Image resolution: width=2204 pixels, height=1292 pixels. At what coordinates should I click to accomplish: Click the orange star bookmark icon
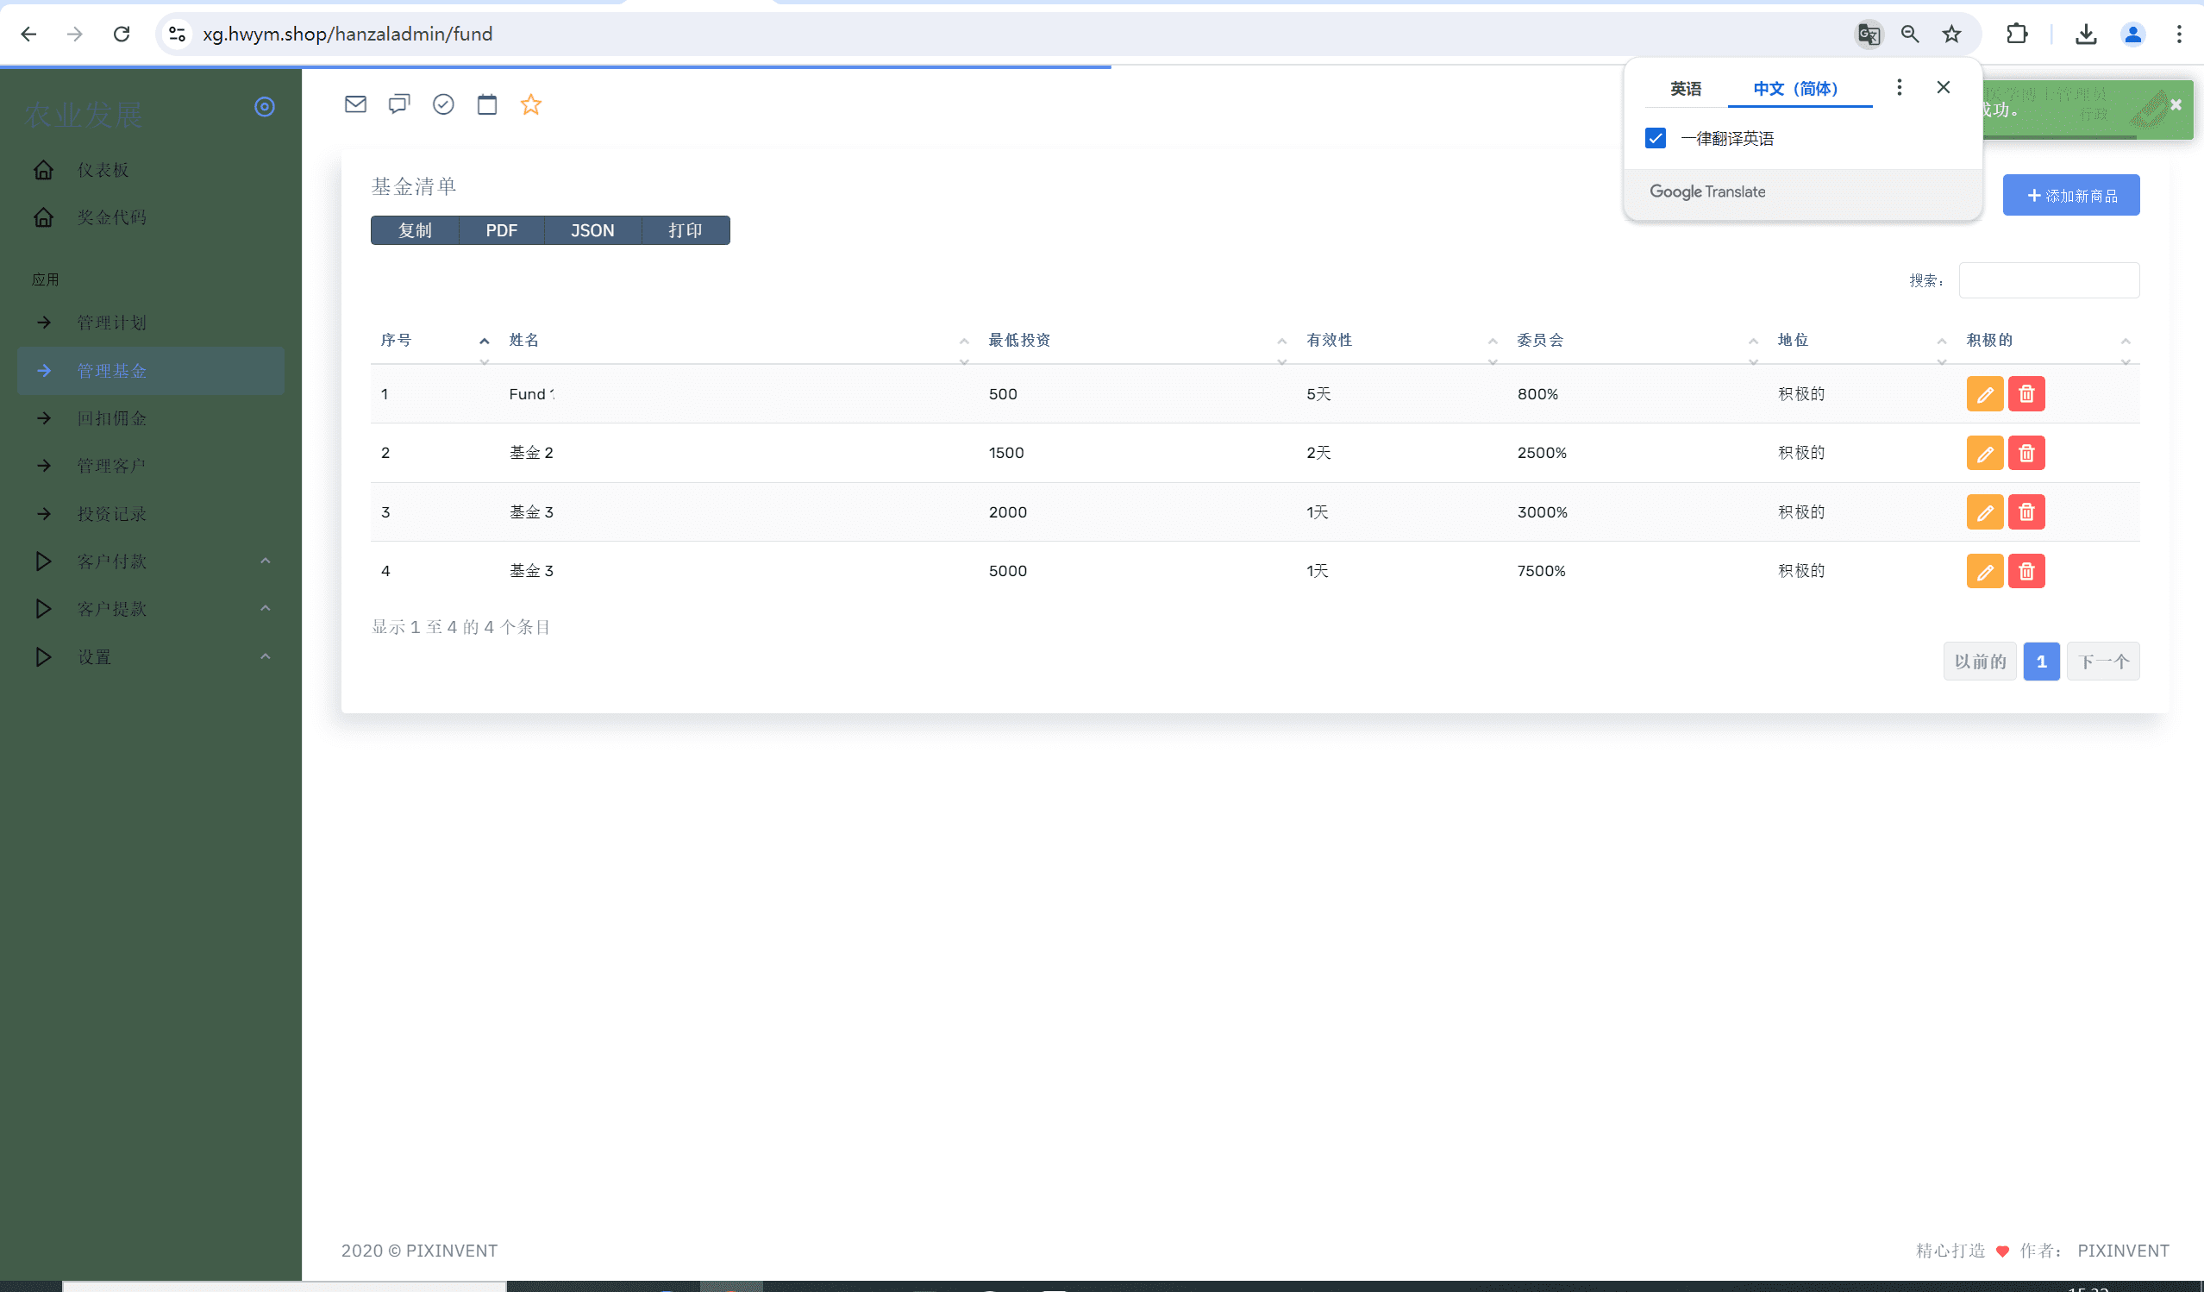[x=531, y=105]
